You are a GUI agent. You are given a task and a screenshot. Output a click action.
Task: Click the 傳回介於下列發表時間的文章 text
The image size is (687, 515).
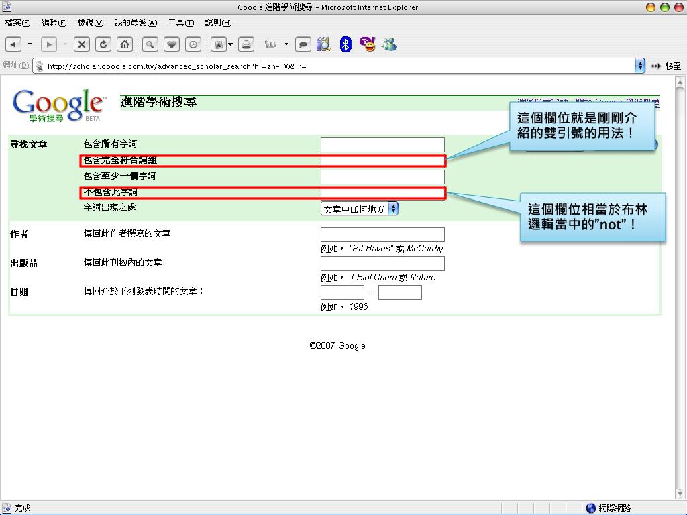tap(144, 291)
